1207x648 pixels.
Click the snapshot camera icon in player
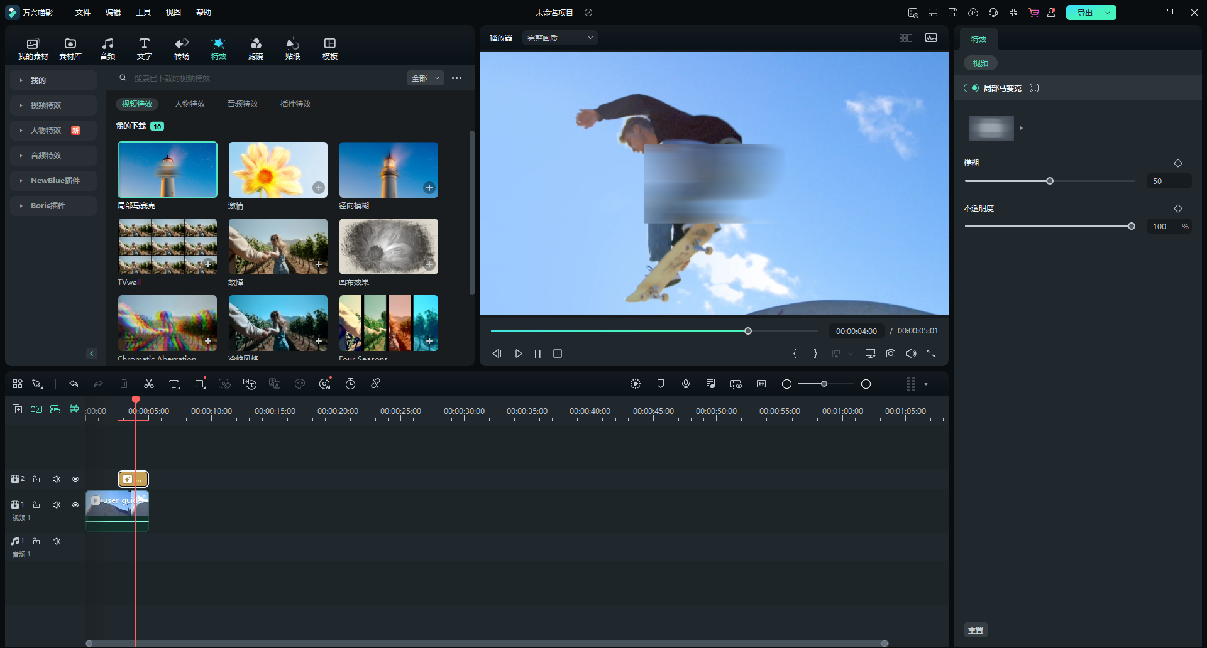coord(891,354)
